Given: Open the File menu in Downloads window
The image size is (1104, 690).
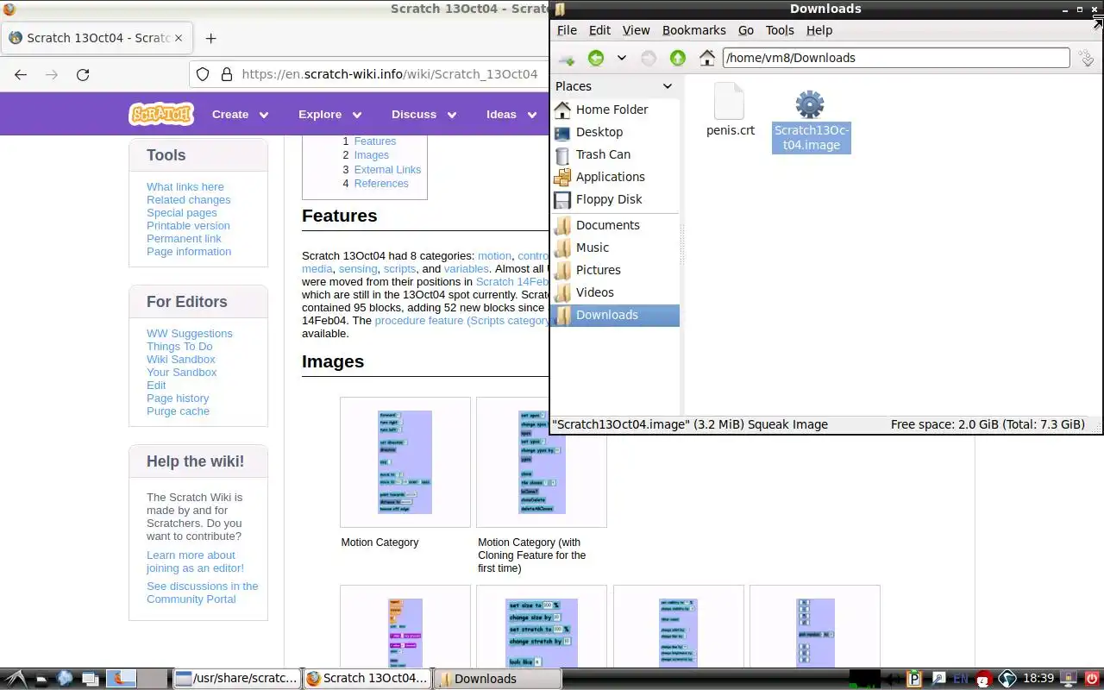Looking at the screenshot, I should click(567, 30).
